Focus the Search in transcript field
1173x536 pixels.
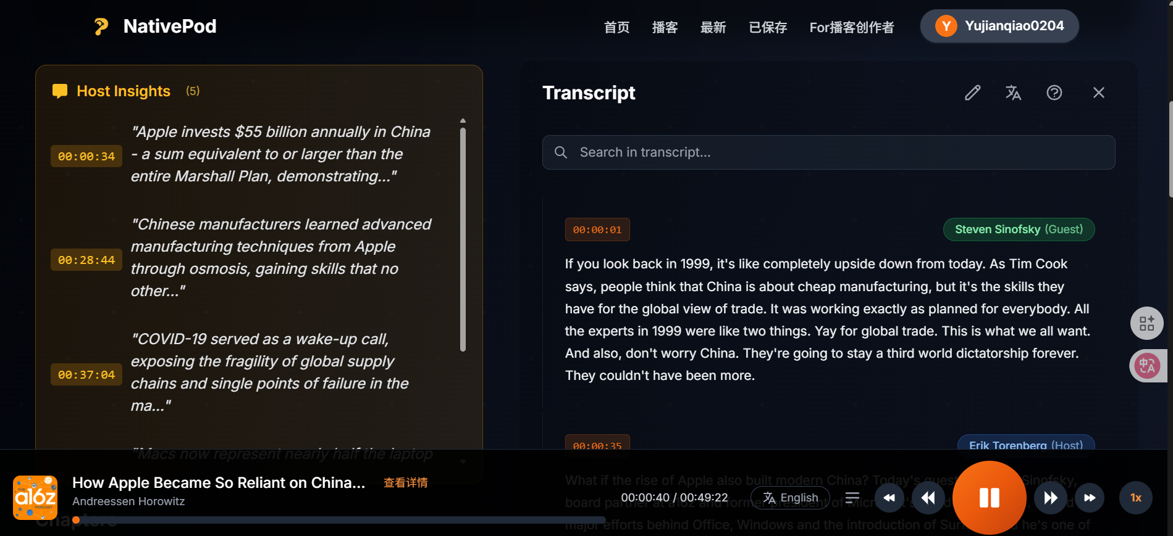pos(828,152)
